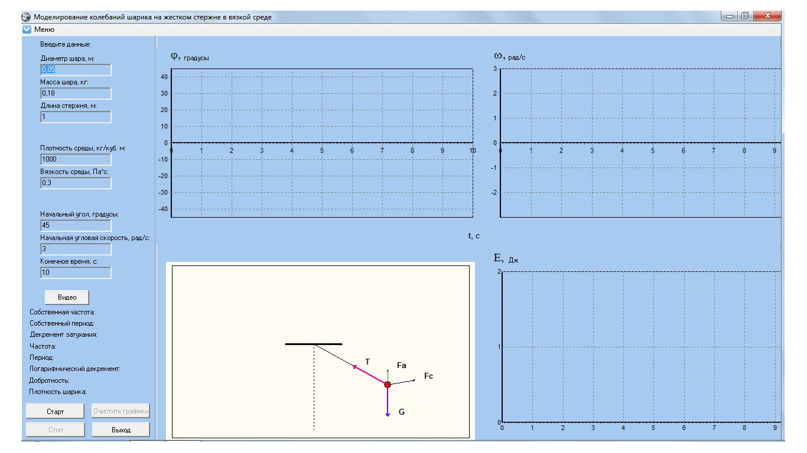
Task: Click the Очистить графики button
Action: pyautogui.click(x=121, y=411)
